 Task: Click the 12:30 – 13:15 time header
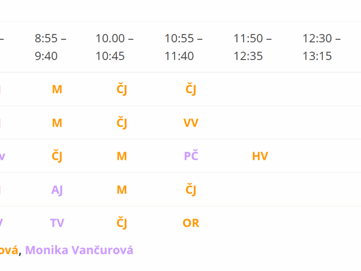pos(321,47)
